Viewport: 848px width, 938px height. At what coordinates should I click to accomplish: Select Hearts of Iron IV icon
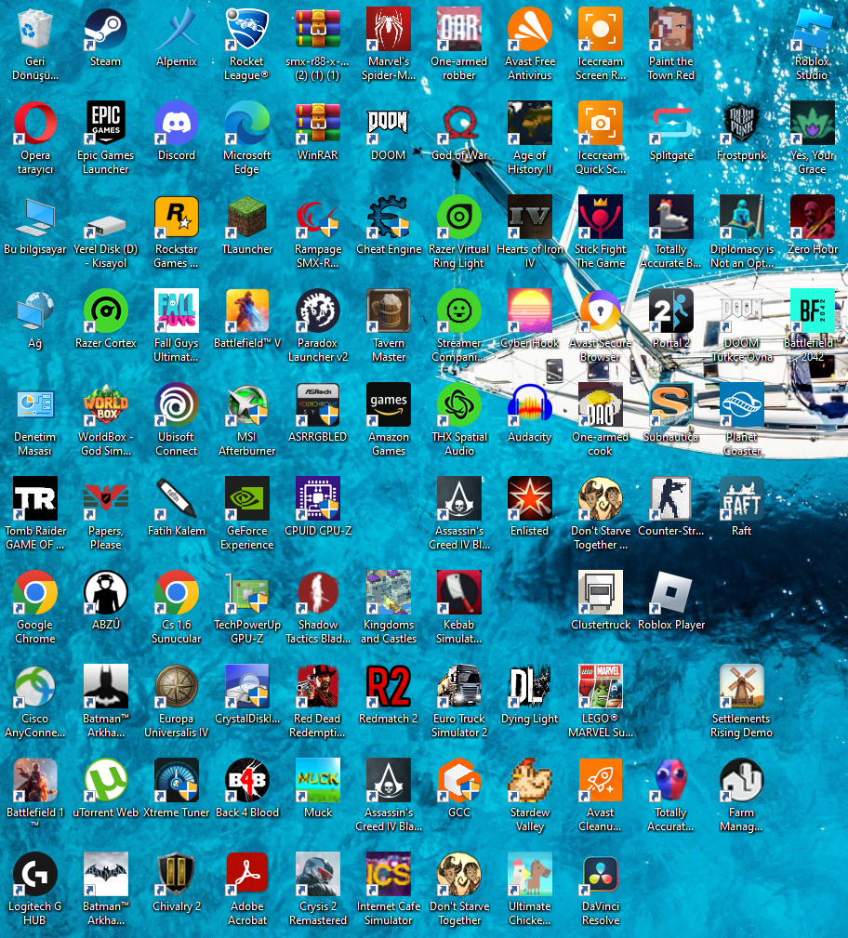click(530, 218)
